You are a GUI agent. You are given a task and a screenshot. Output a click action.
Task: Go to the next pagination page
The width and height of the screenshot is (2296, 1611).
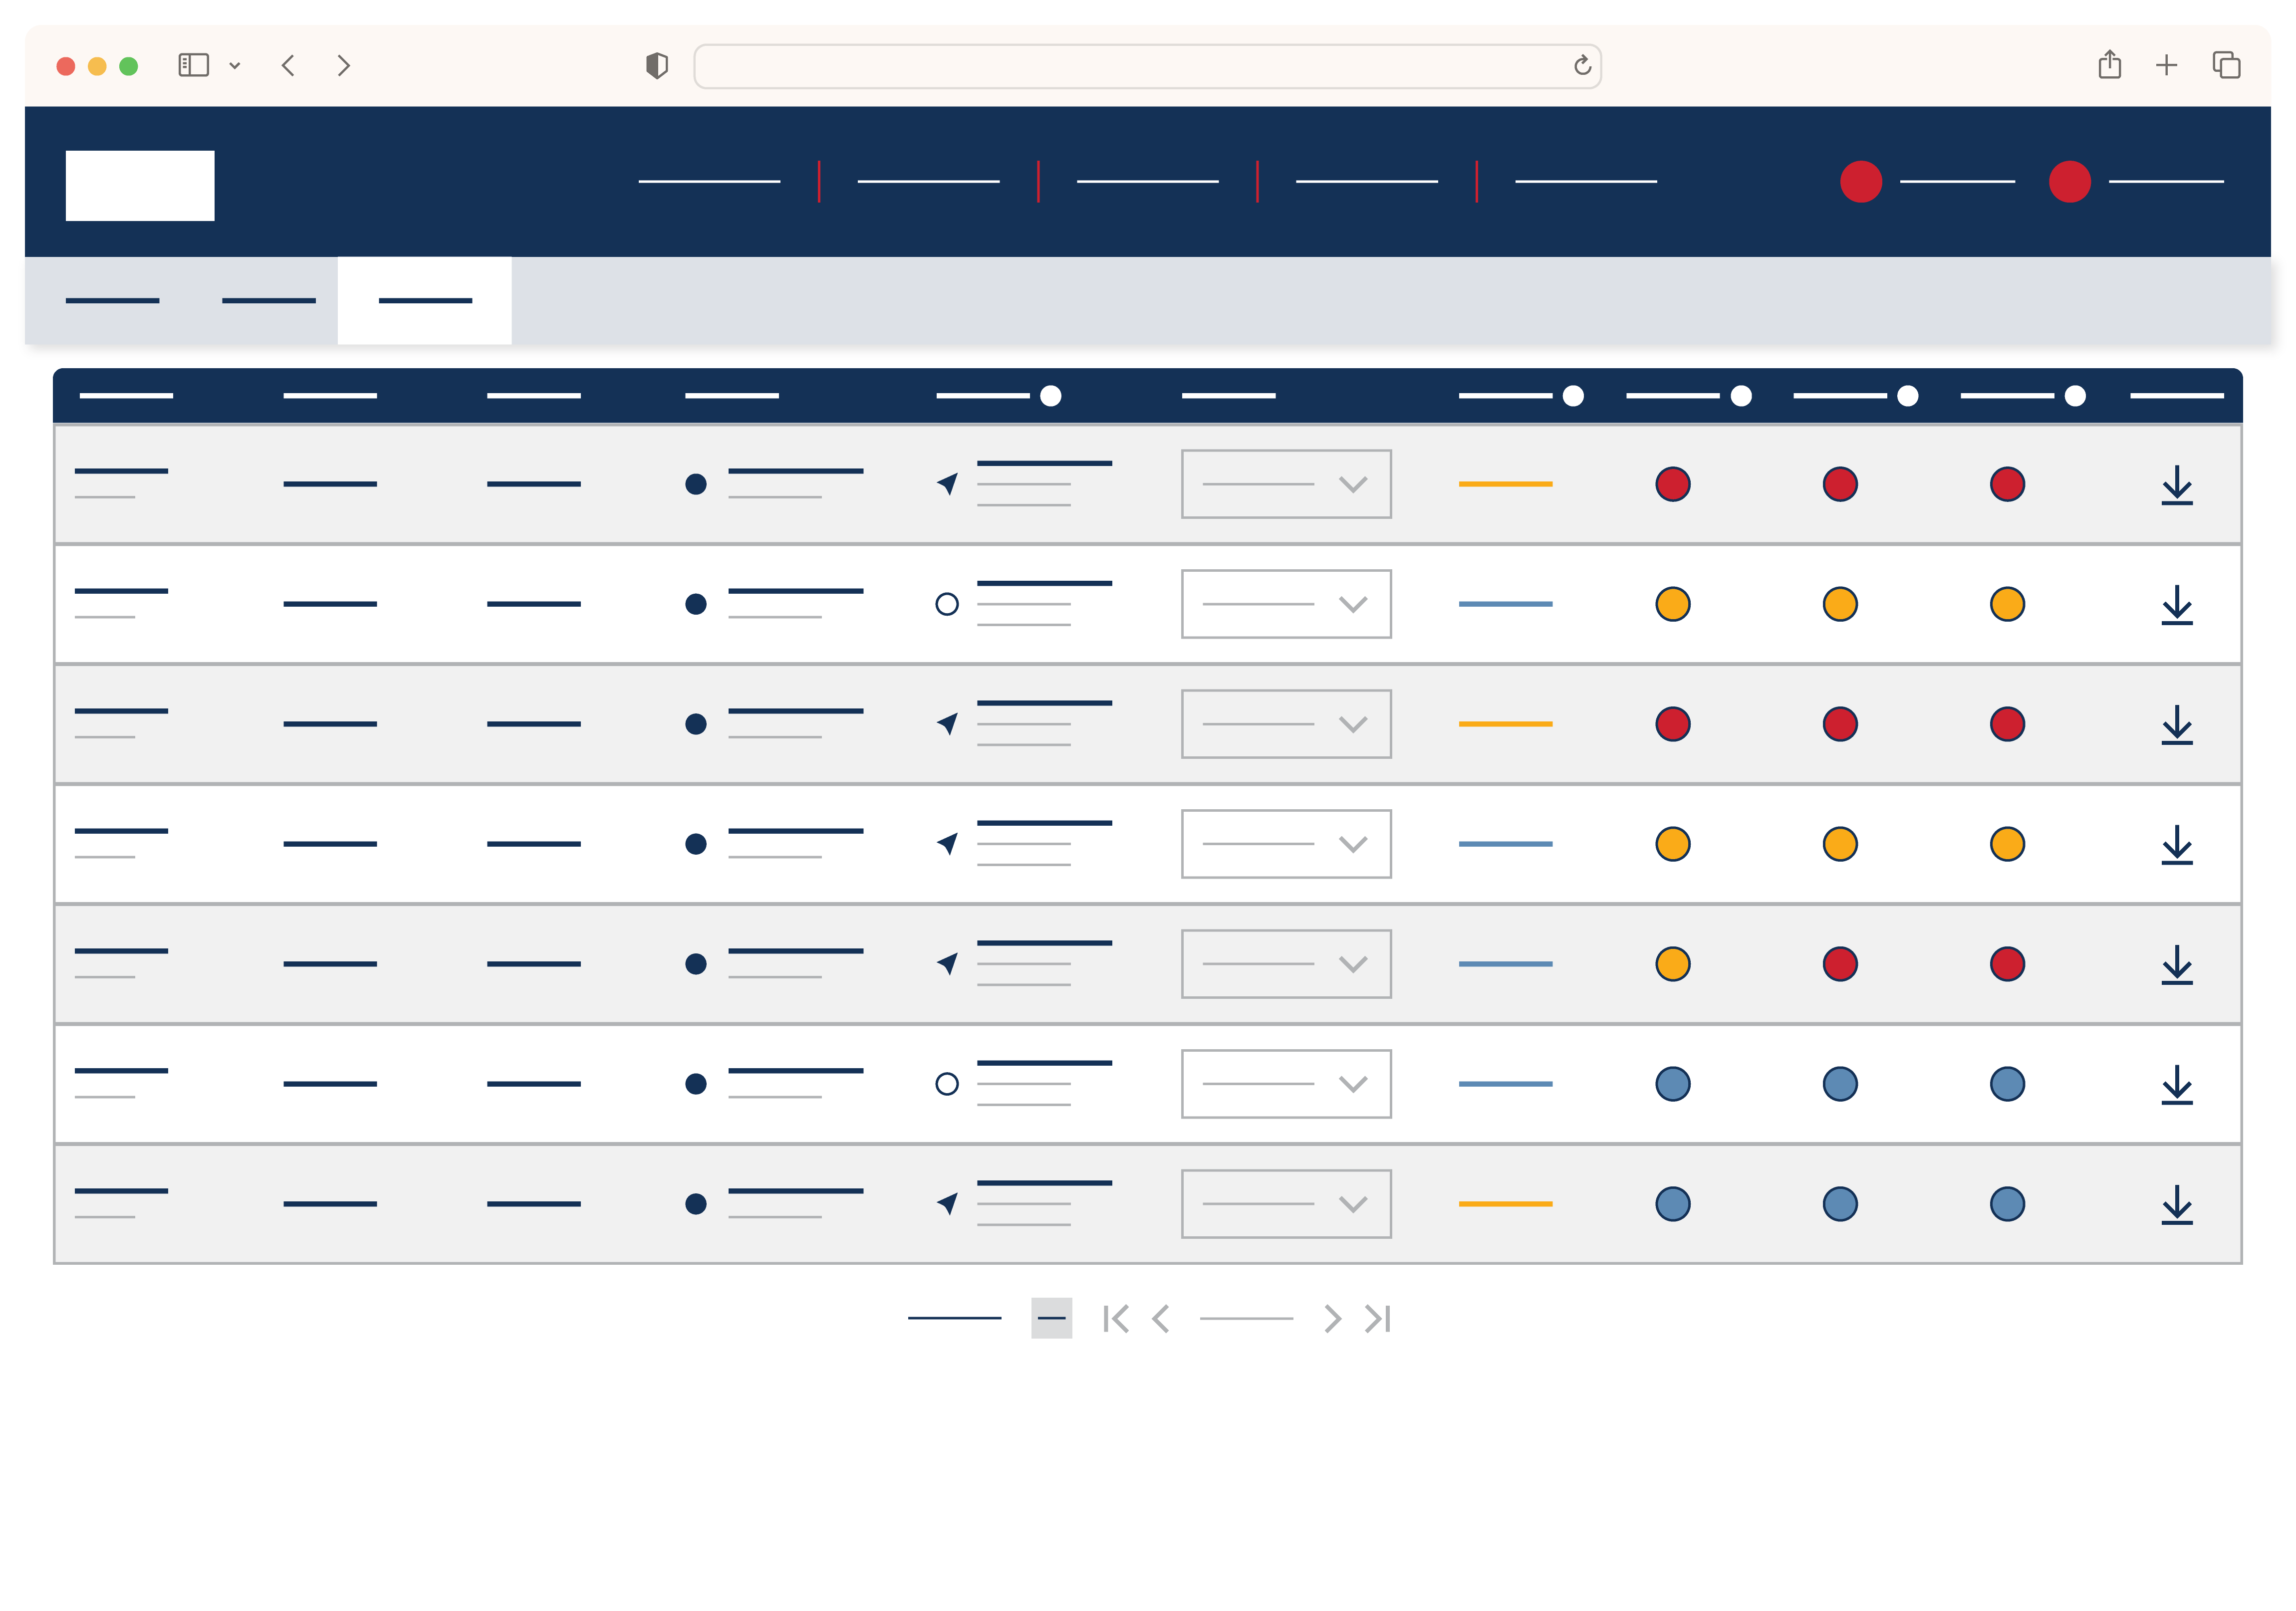tap(1332, 1319)
